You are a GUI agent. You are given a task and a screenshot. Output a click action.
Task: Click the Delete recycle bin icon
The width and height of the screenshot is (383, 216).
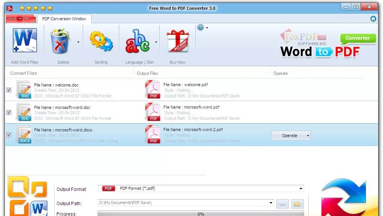pyautogui.click(x=60, y=41)
